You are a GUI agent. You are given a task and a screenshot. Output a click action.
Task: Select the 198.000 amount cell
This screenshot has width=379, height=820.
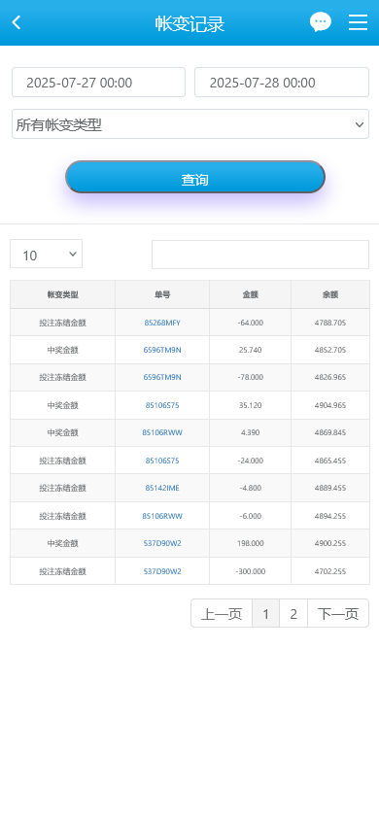(251, 543)
